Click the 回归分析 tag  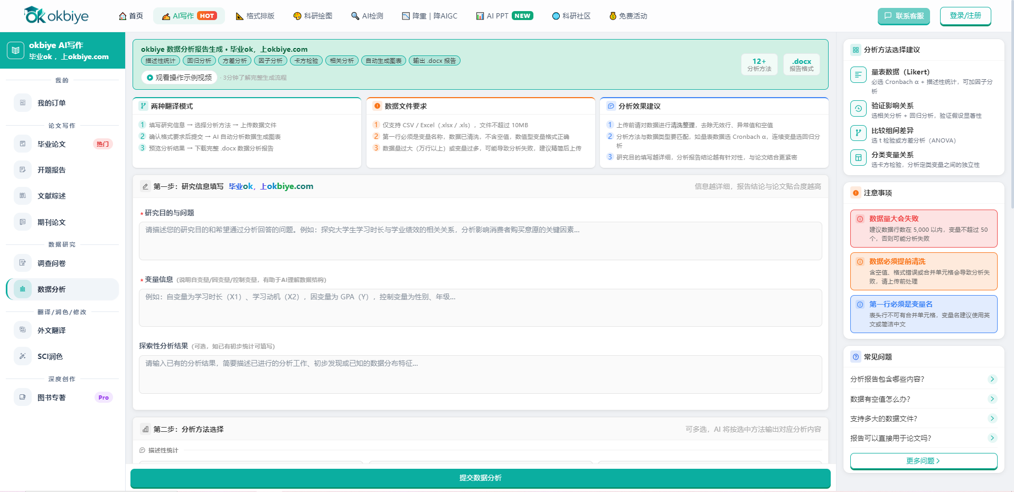tap(199, 61)
